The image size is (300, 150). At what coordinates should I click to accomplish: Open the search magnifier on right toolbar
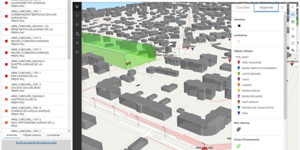[x=293, y=7]
